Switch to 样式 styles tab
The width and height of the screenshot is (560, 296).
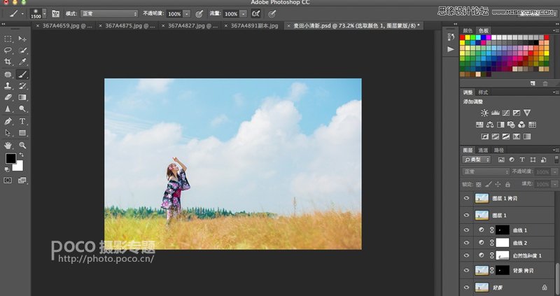coord(483,92)
